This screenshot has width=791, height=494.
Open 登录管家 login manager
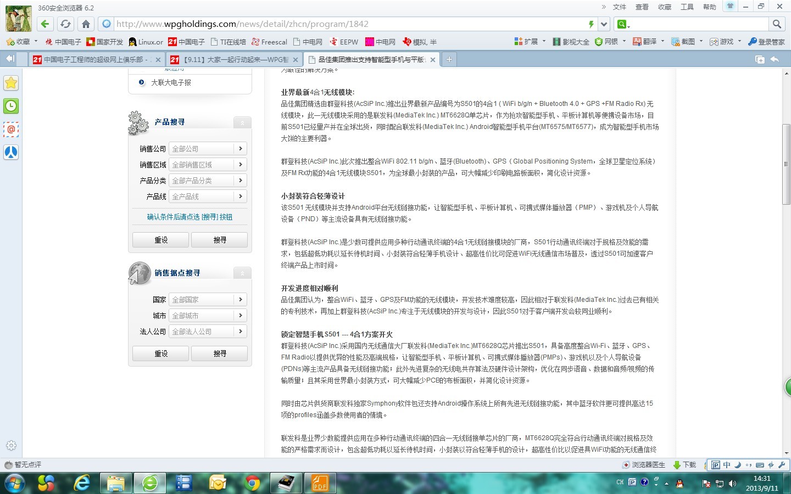click(767, 42)
